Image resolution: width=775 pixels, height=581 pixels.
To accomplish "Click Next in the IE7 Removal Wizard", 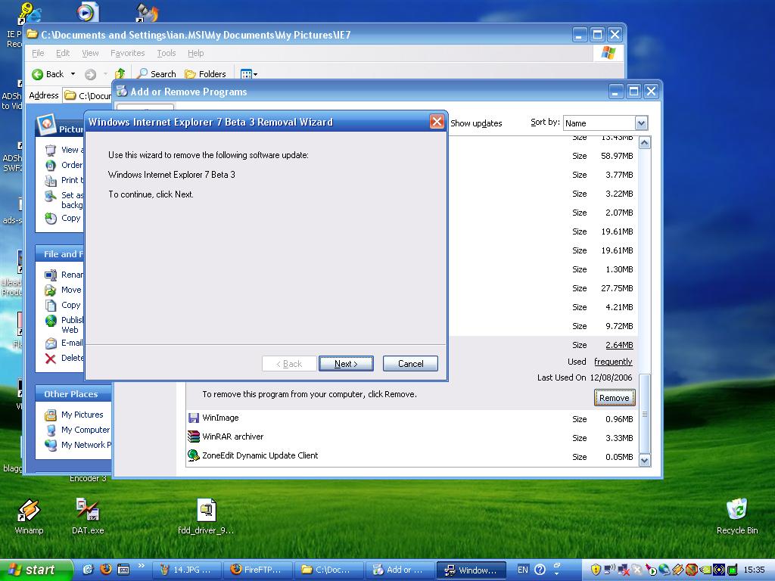I will pyautogui.click(x=346, y=364).
